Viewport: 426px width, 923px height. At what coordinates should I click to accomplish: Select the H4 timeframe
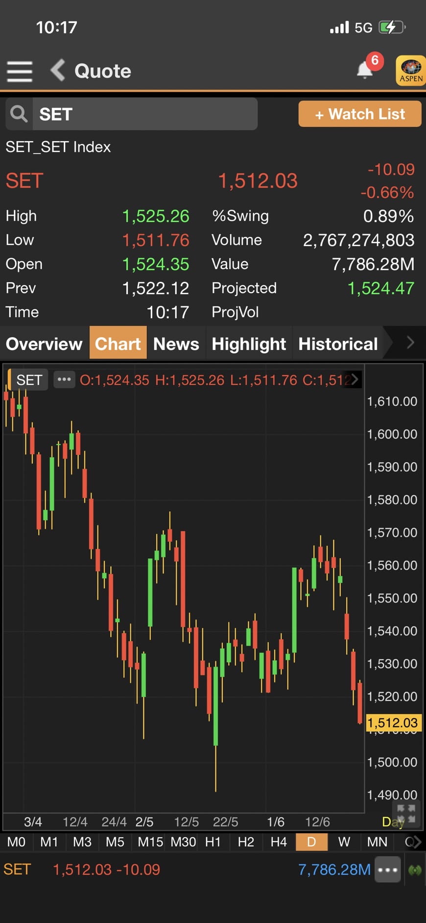279,842
